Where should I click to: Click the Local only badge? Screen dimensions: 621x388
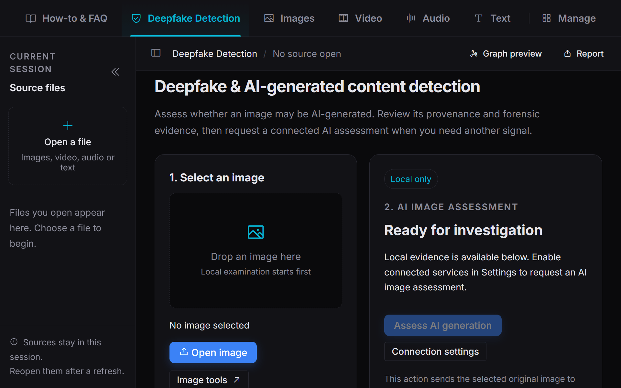(411, 179)
